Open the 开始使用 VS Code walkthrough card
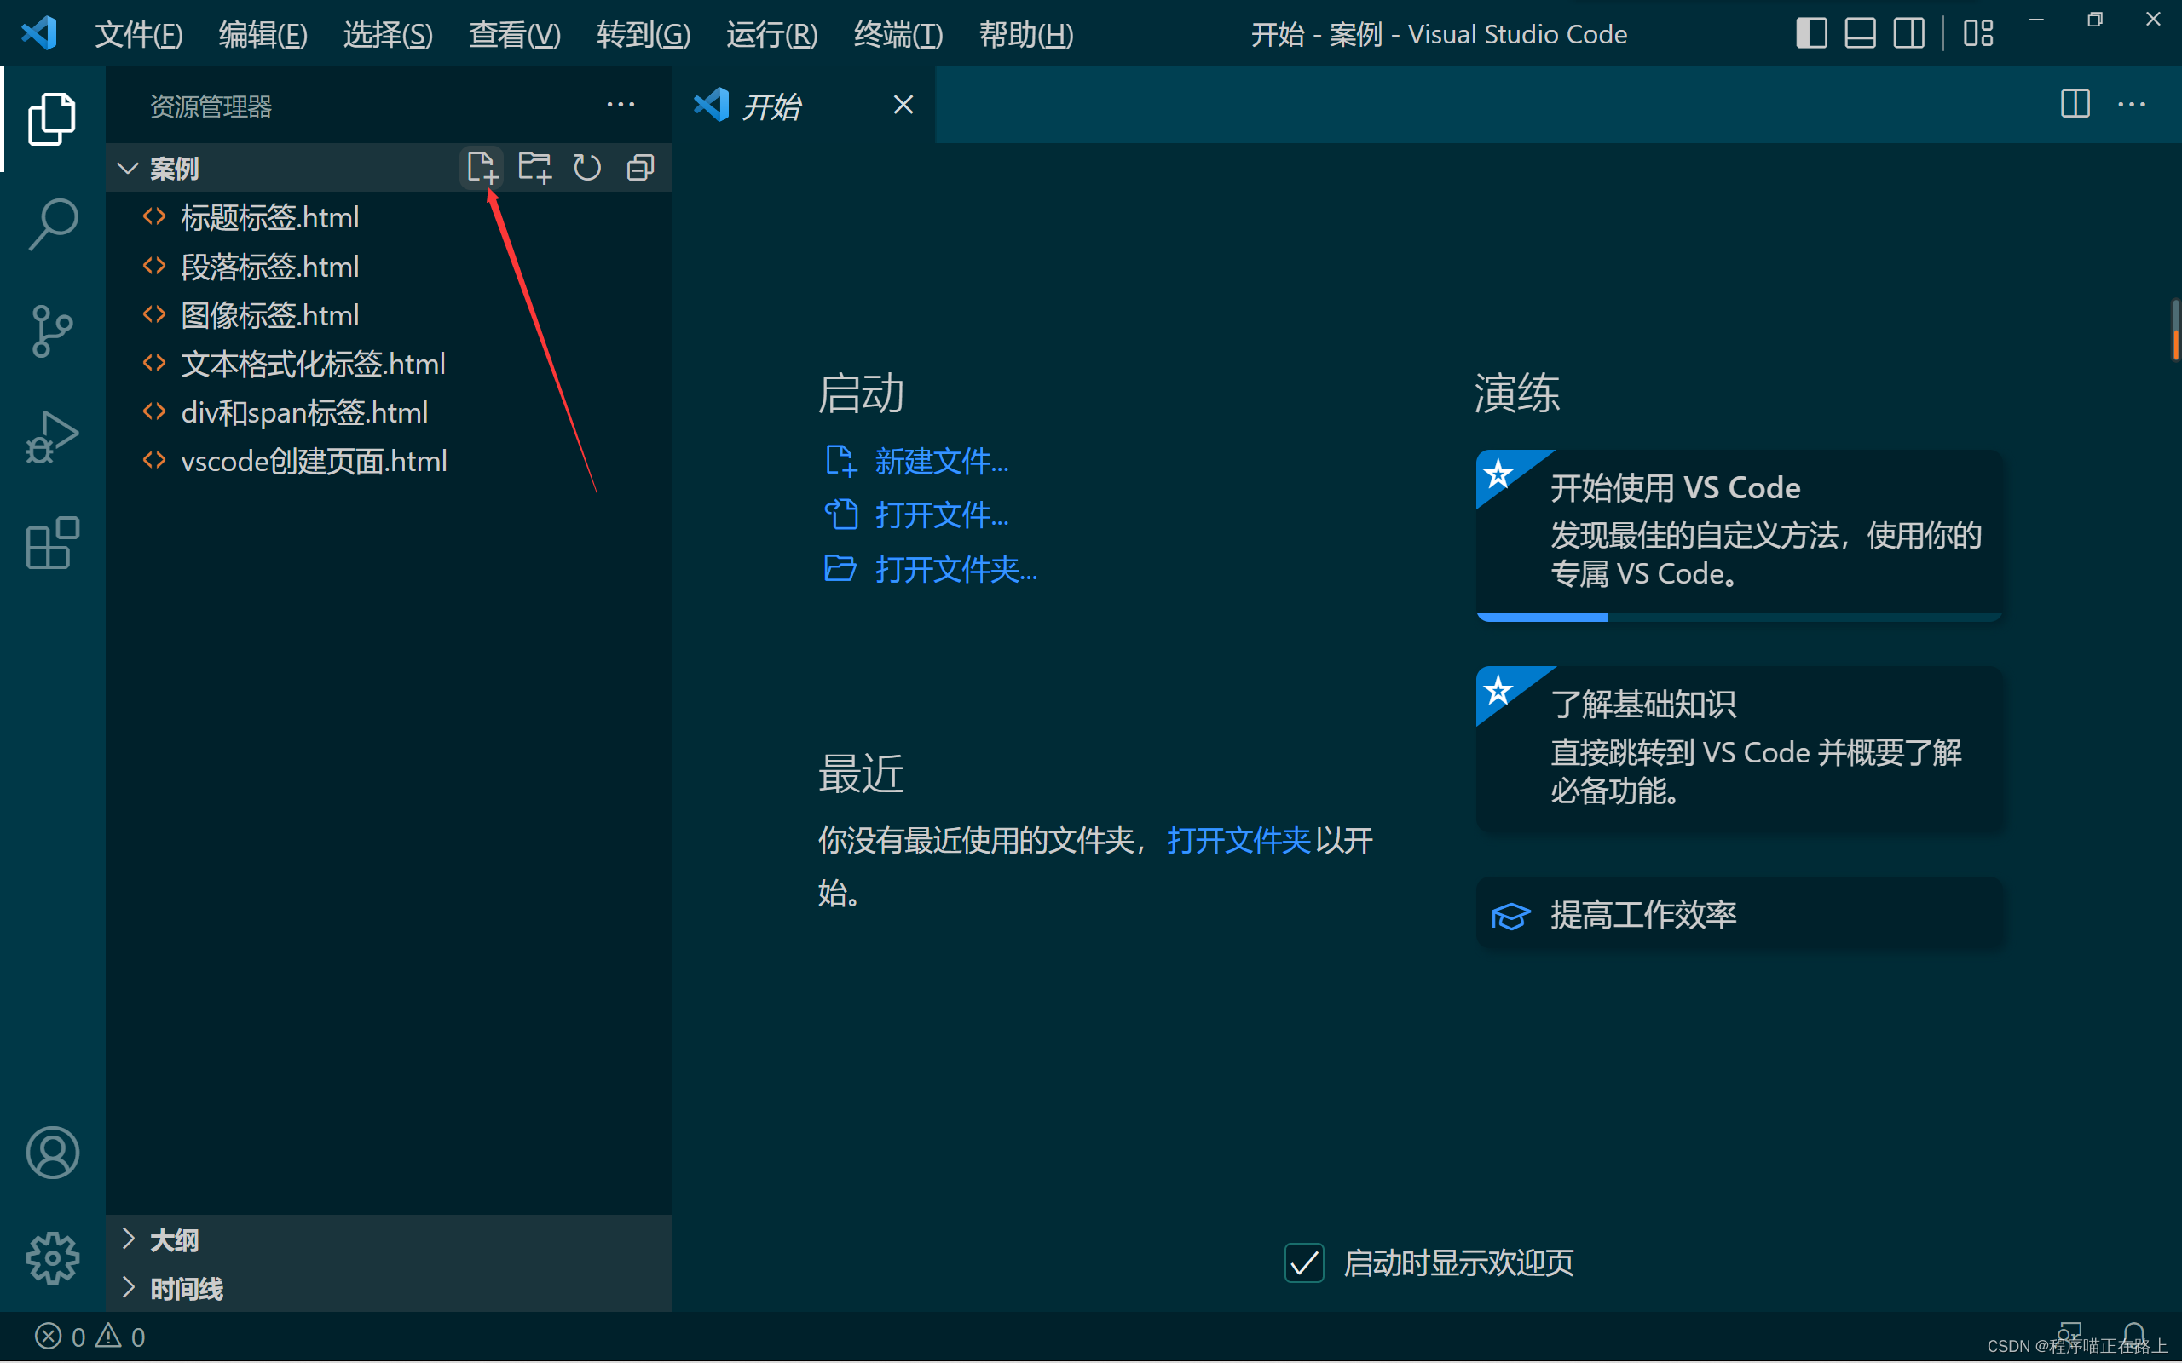This screenshot has width=2182, height=1363. click(1739, 535)
